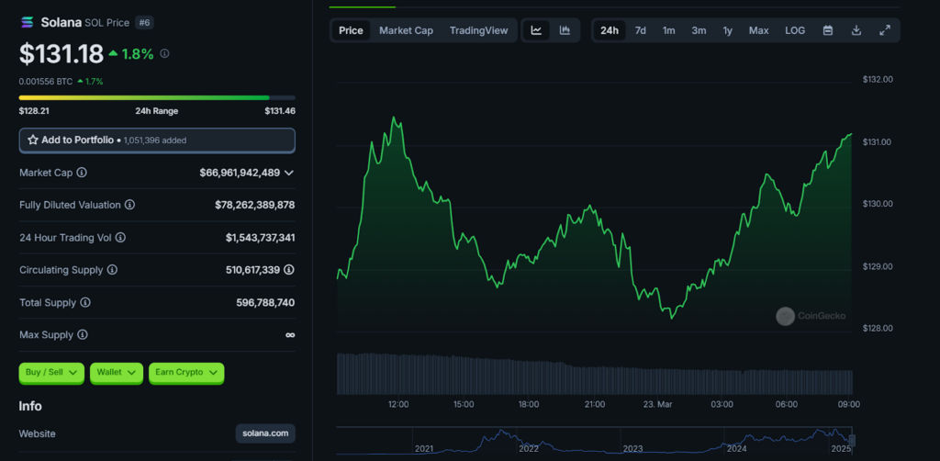Open the Wallet dropdown

[x=117, y=372]
